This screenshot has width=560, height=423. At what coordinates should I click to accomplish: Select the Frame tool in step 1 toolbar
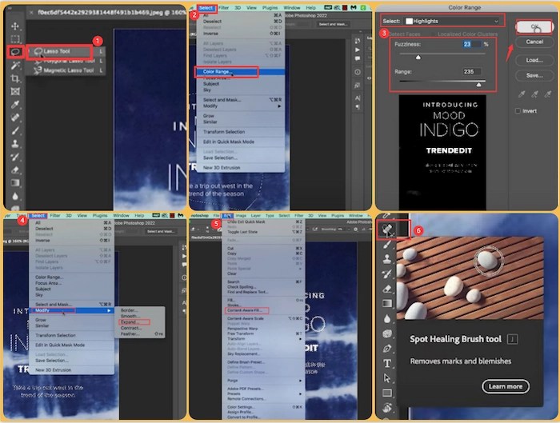click(x=15, y=91)
